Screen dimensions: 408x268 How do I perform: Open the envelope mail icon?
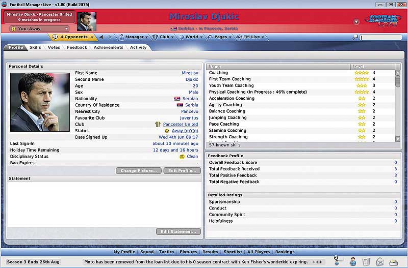380,261
